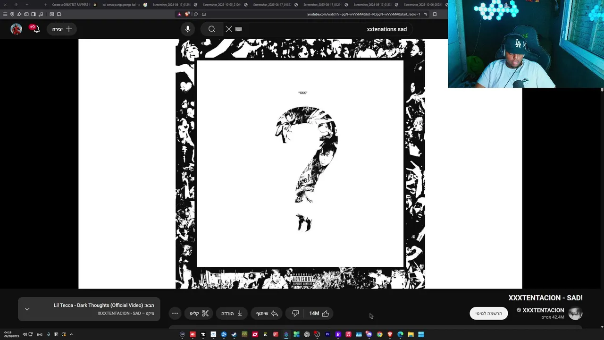Open ChatGPT icon in the taskbar
The width and height of the screenshot is (604, 340).
coord(307,335)
